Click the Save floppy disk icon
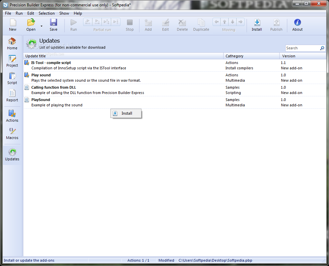329x266 pixels. point(53,22)
